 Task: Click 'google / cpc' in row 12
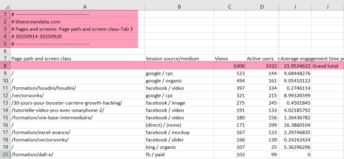coord(179,96)
